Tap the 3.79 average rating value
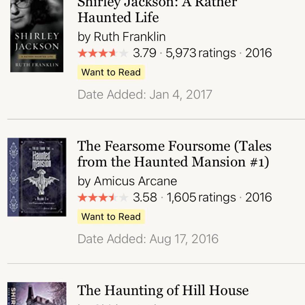 (x=144, y=53)
